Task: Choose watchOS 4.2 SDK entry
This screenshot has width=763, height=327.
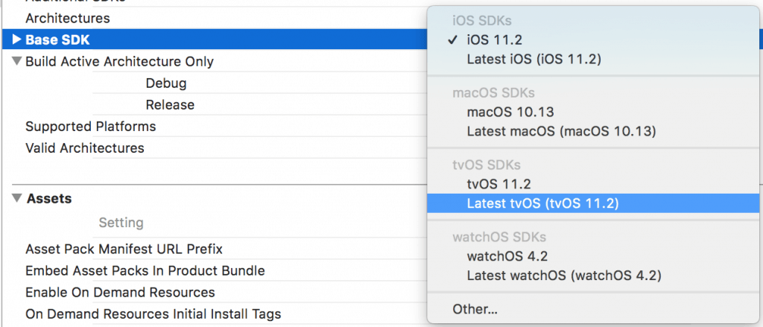Action: 507,257
